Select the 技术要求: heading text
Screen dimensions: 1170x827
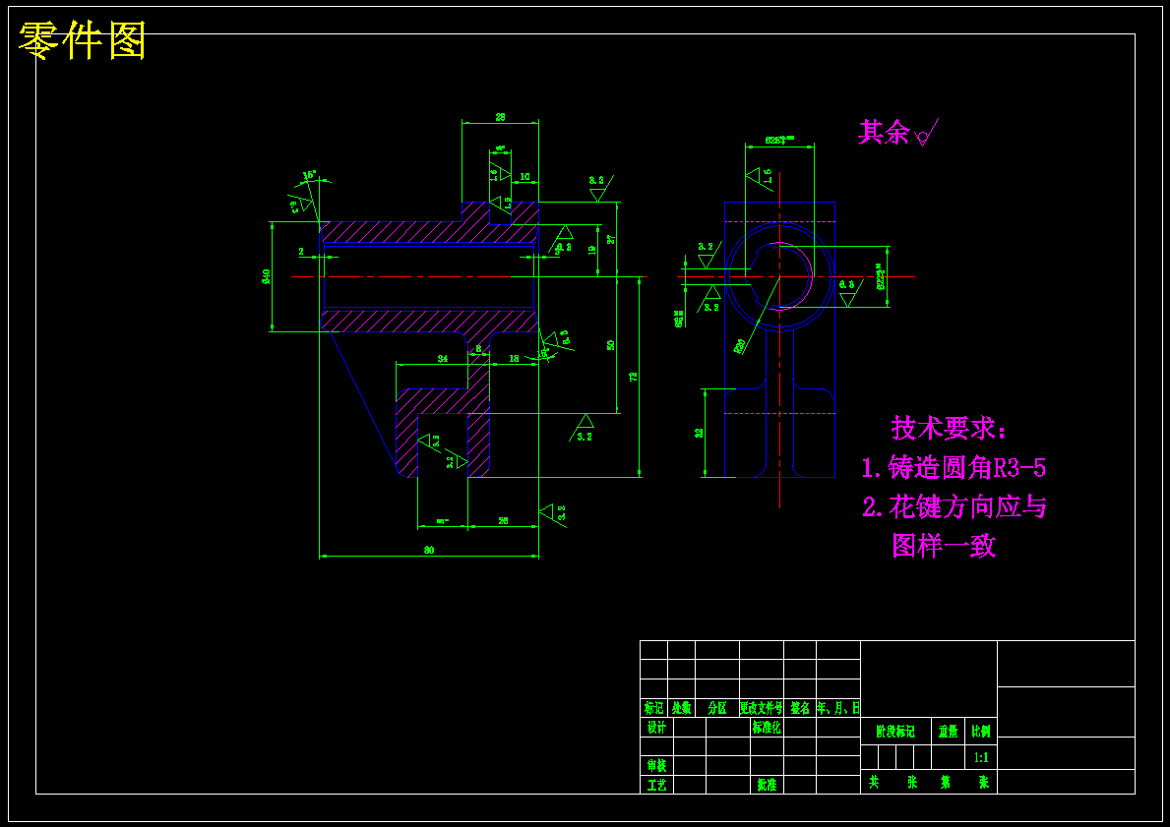[949, 428]
